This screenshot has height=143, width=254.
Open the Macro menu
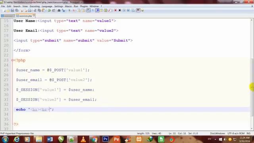click(x=68, y=6)
